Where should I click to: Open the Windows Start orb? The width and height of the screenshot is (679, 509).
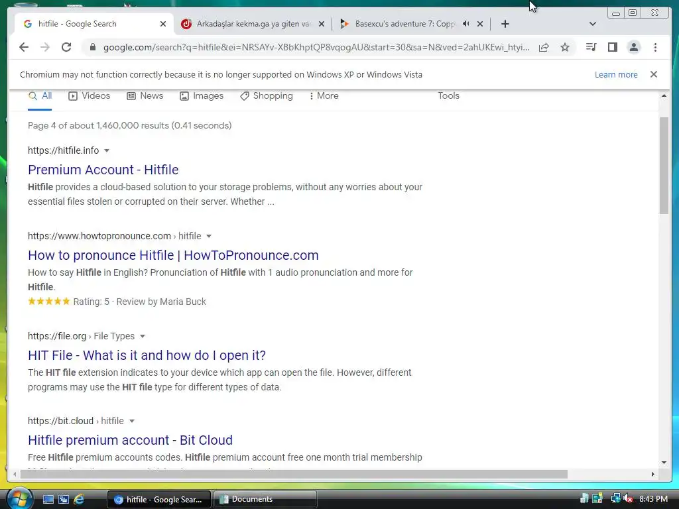[19, 498]
